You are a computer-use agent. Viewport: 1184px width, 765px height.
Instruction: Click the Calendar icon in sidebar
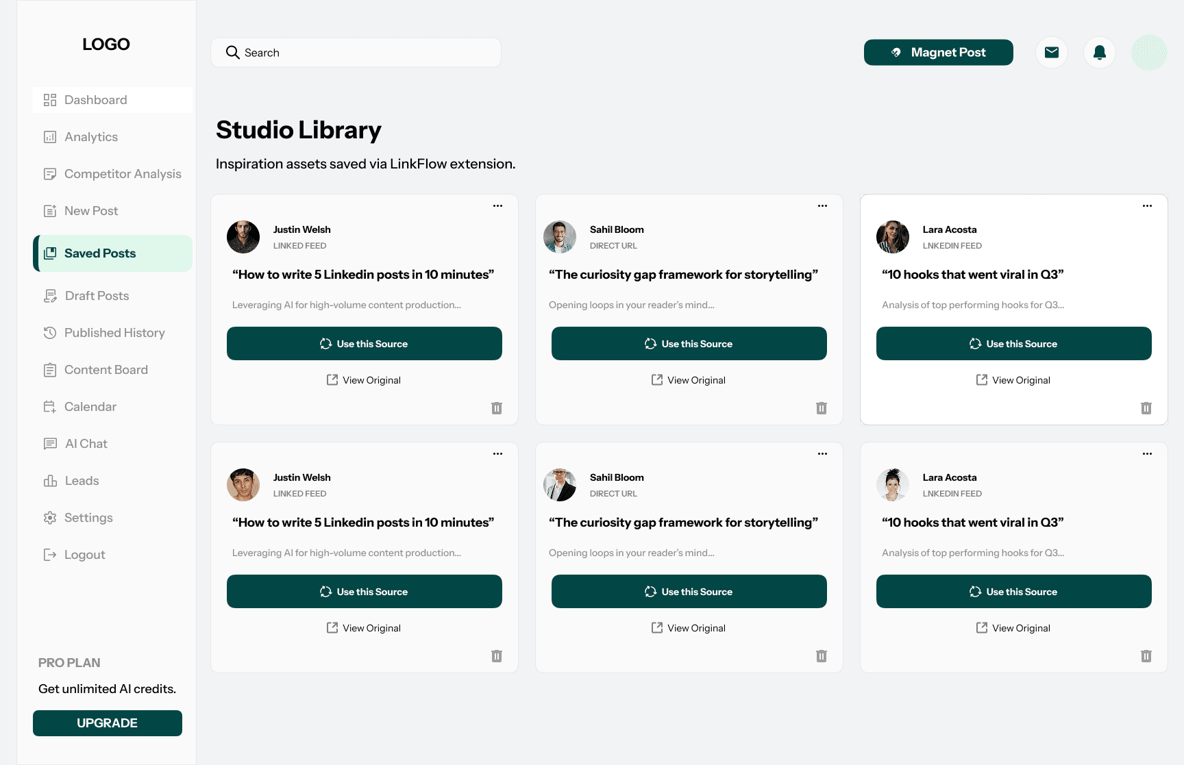point(50,407)
